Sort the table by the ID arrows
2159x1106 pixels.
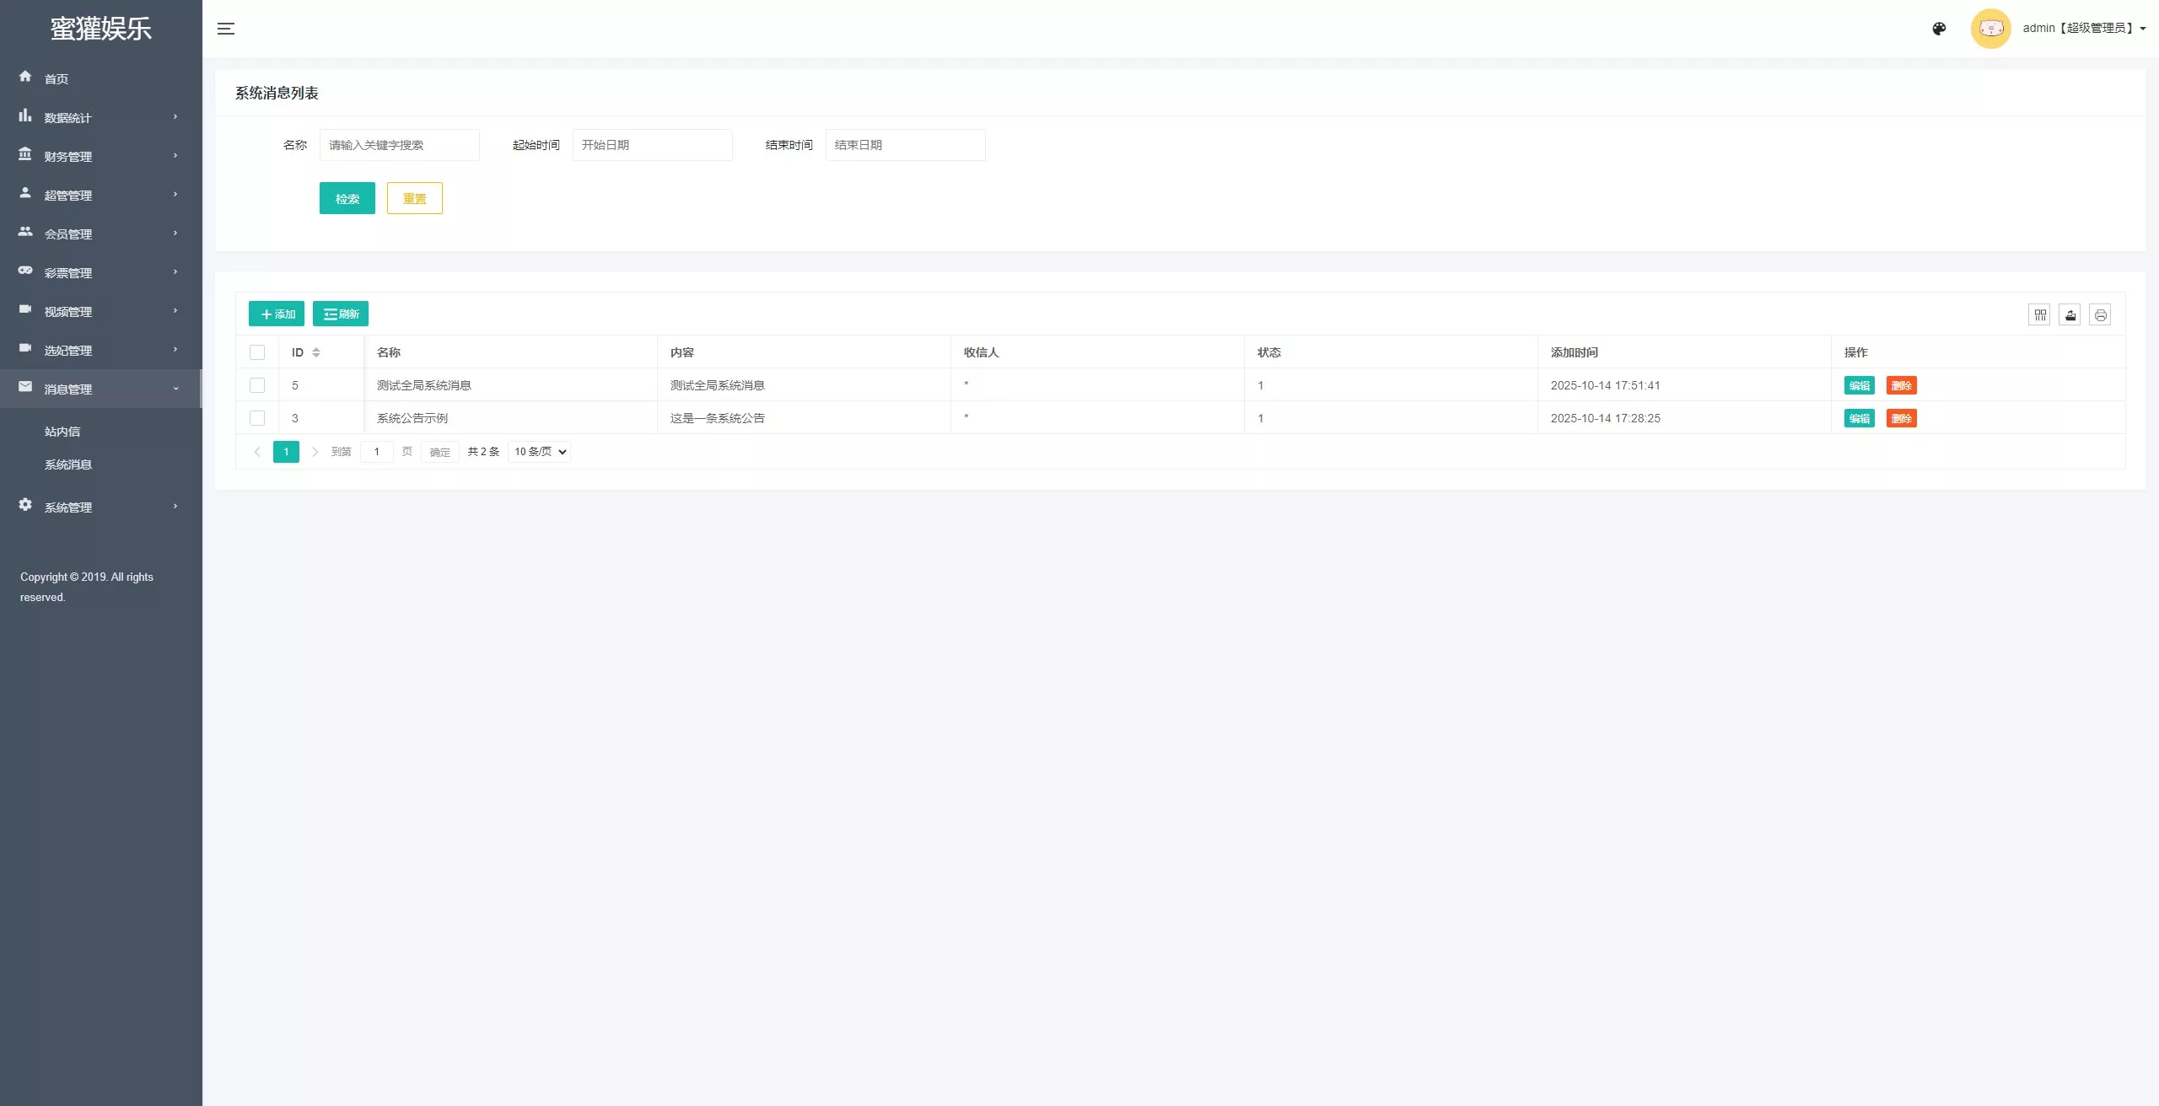[x=316, y=352]
